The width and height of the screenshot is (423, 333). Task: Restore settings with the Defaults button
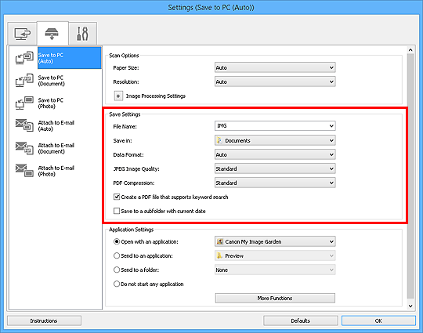tap(300, 320)
